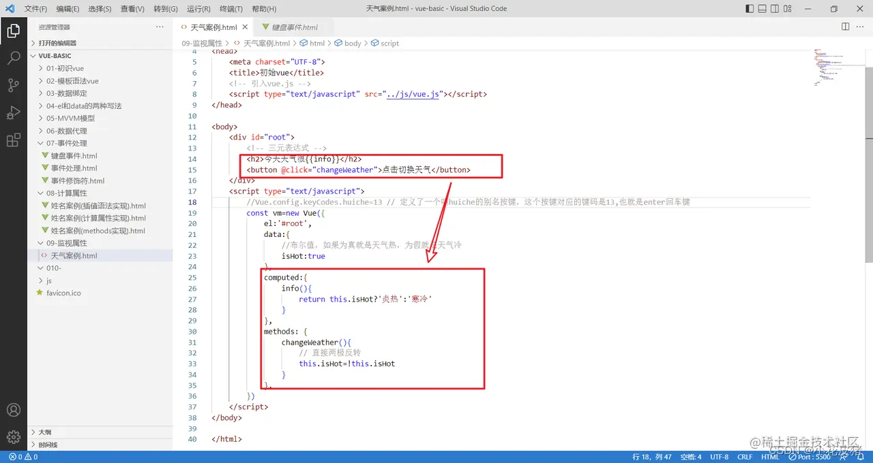This screenshot has height=463, width=873.
Task: Open favicon.ico in file tree
Action: click(x=100, y=293)
